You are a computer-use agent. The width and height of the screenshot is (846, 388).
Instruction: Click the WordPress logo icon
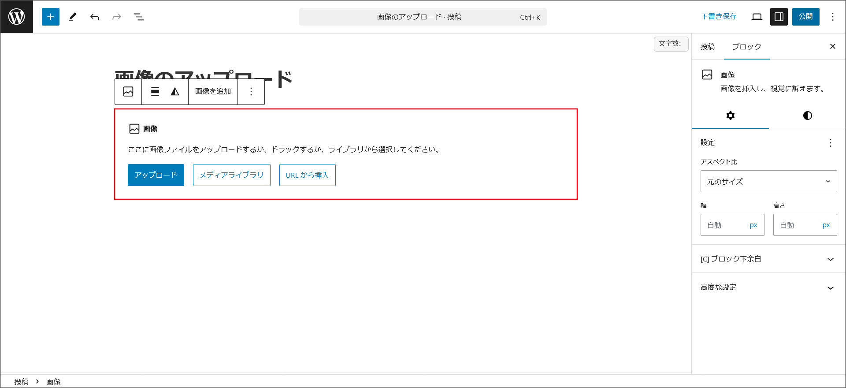pos(17,17)
